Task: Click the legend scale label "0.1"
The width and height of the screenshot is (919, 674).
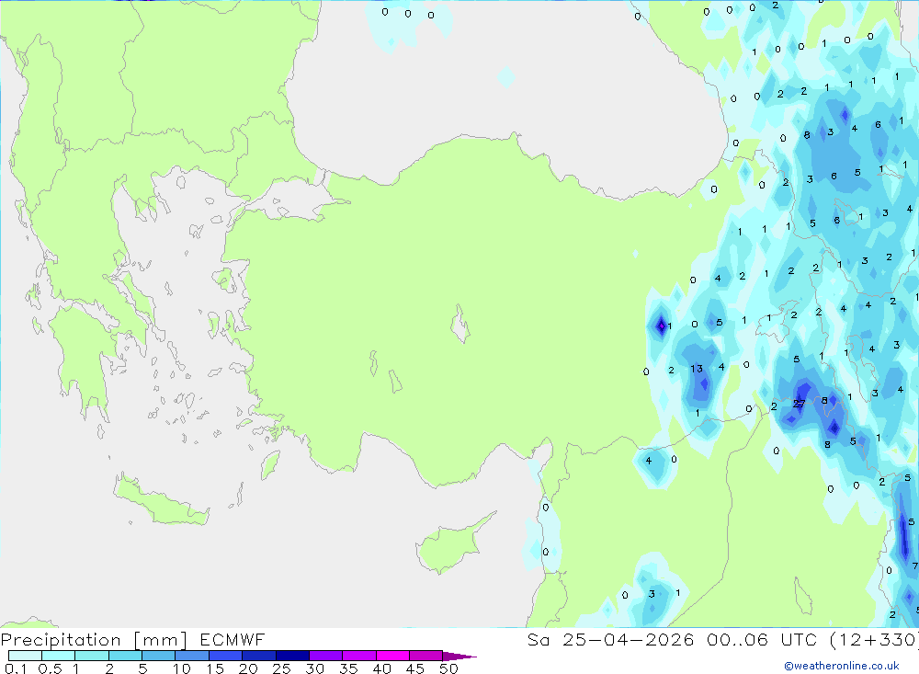Action: (16, 668)
